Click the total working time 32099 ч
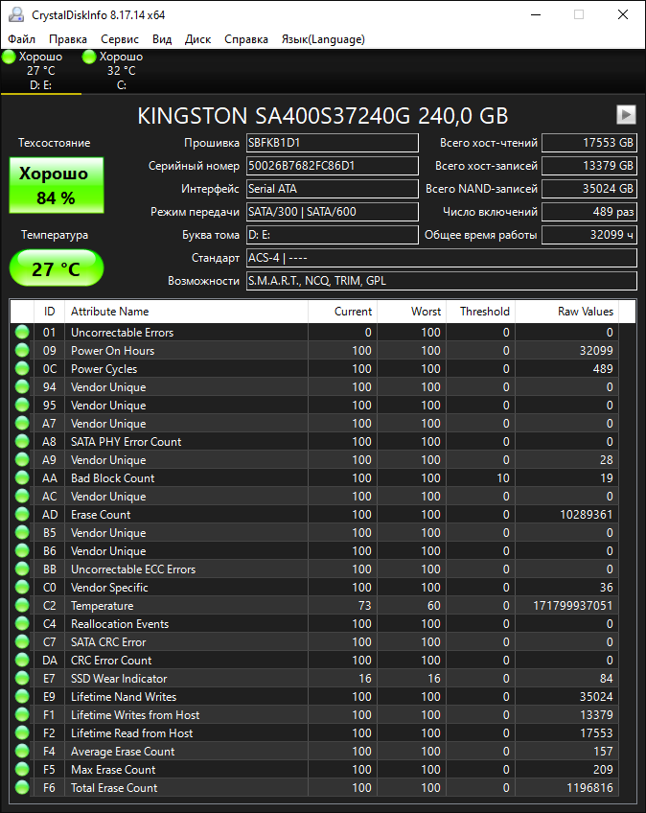Viewport: 646px width, 813px height. coord(589,235)
